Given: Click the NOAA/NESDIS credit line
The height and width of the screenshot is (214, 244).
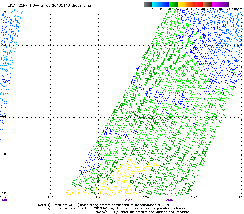Looking at the screenshot, I should pos(142,212).
